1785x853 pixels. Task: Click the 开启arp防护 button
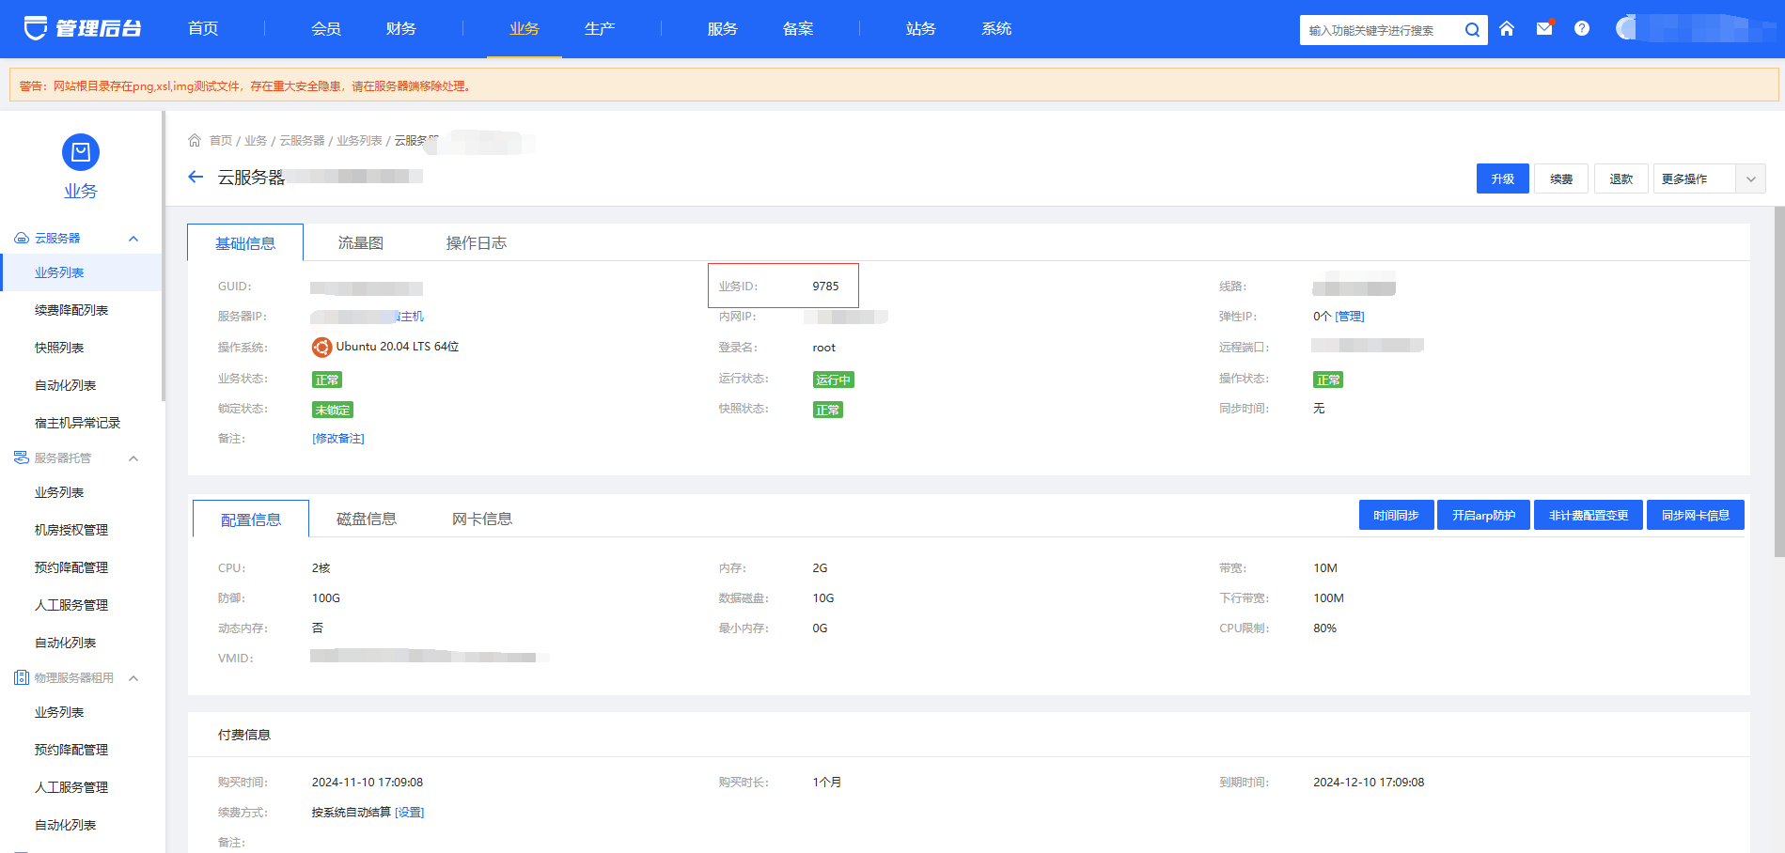pyautogui.click(x=1483, y=515)
